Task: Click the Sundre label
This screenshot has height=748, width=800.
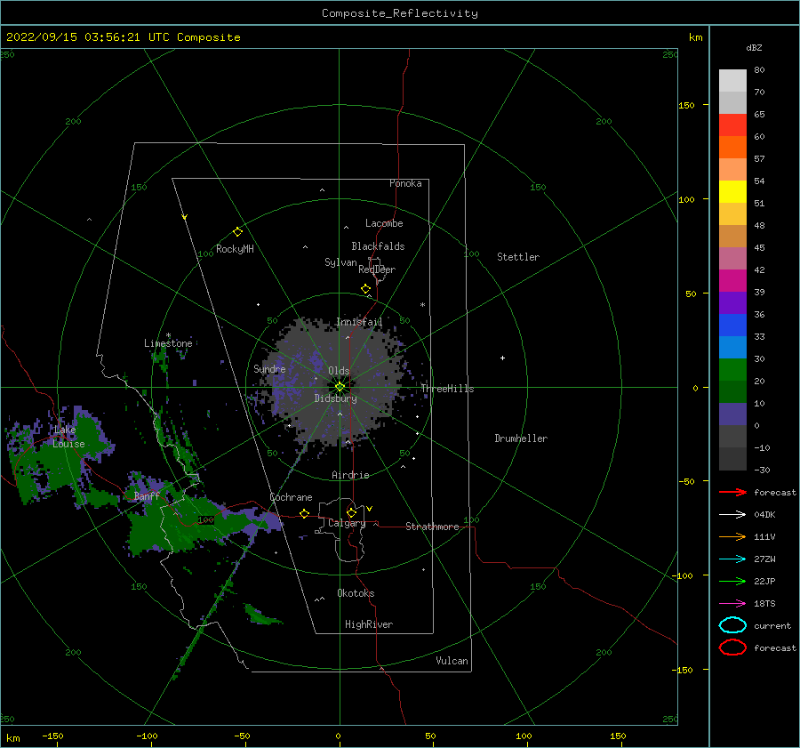Action: tap(269, 368)
